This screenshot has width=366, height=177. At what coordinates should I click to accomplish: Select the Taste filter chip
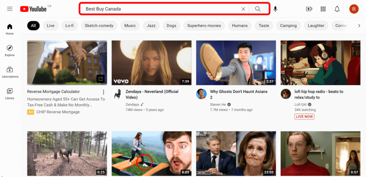coord(264,26)
